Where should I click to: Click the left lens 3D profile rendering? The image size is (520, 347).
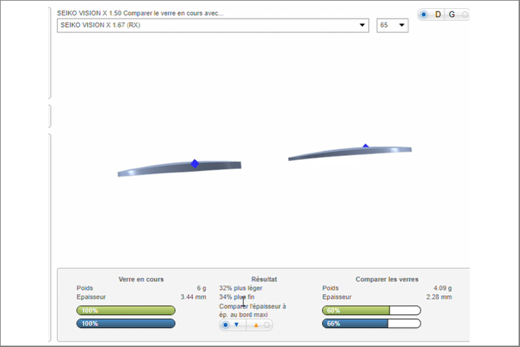coord(180,168)
